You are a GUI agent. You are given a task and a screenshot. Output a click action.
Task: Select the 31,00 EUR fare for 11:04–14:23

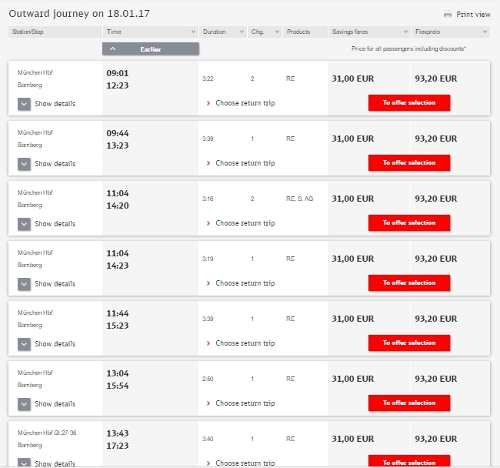tap(352, 259)
